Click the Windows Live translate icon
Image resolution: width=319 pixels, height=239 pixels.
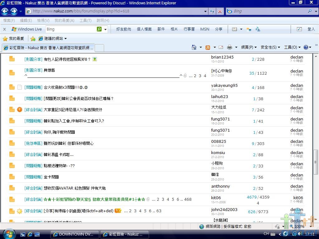click(258, 29)
